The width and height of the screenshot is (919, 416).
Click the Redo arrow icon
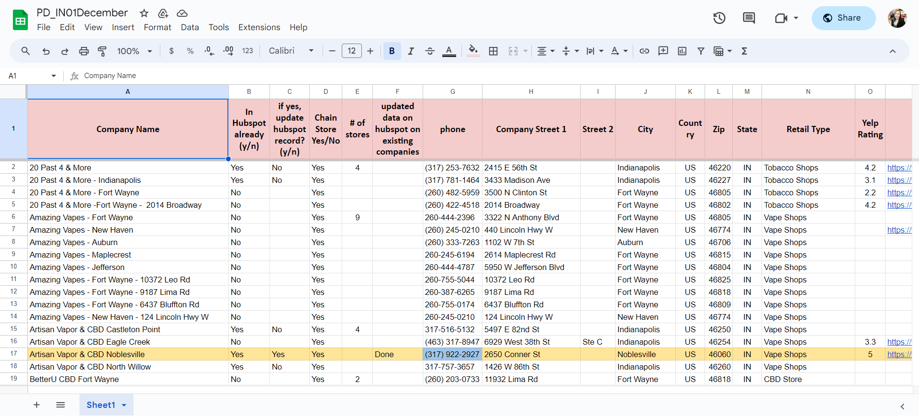(65, 51)
